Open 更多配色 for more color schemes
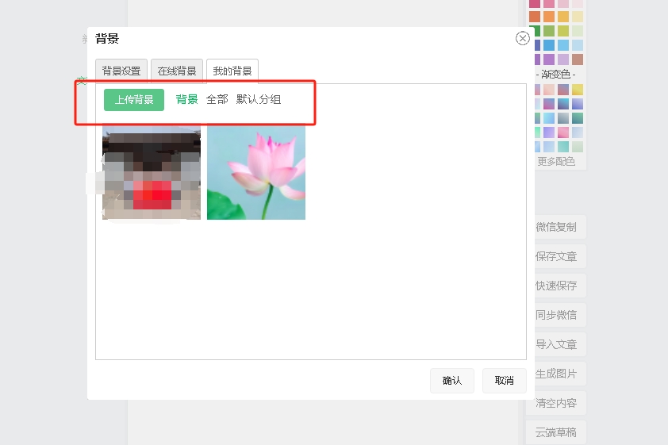This screenshot has height=445, width=668. [556, 162]
